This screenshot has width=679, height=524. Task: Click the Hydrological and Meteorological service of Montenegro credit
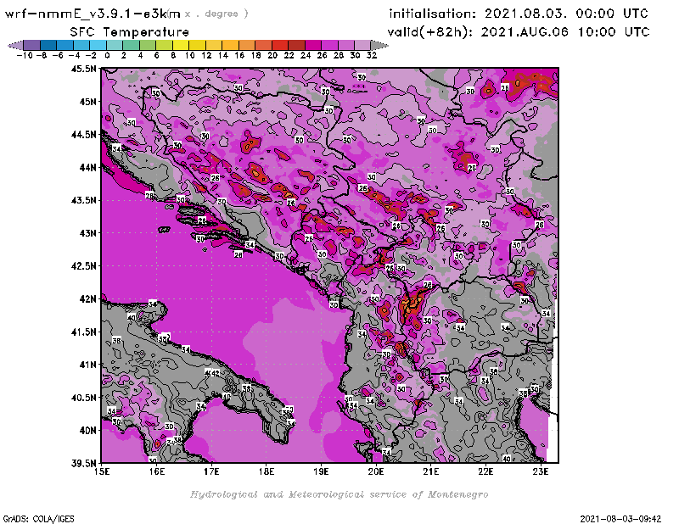point(339,494)
